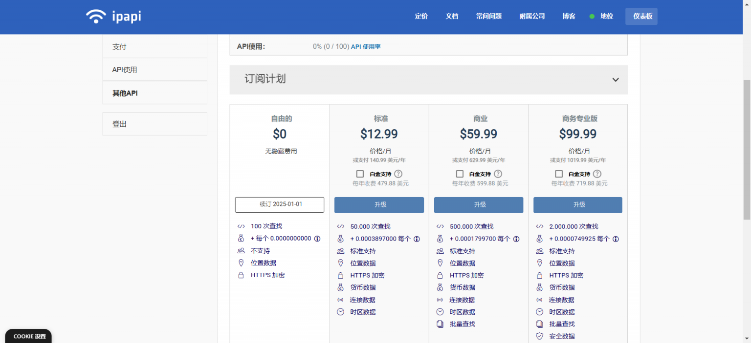
Task: Collapse the 订阅计划 section chevron
Action: (615, 80)
